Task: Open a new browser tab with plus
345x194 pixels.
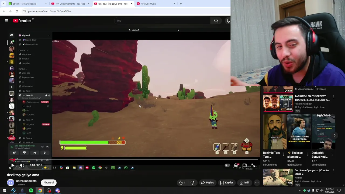Action: 181,4
